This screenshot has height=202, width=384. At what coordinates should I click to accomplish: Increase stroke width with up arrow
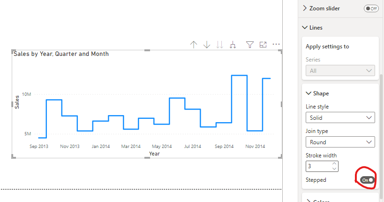tap(334, 163)
